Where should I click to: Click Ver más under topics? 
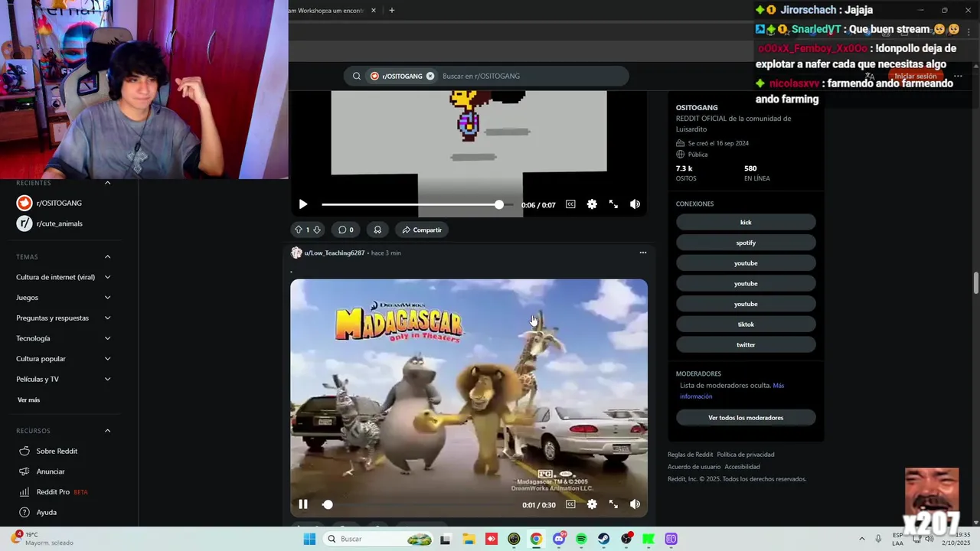28,399
